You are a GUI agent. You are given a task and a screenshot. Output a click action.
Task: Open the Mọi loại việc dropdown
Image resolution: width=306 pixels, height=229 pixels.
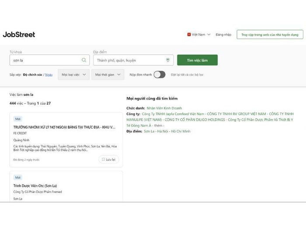click(73, 75)
